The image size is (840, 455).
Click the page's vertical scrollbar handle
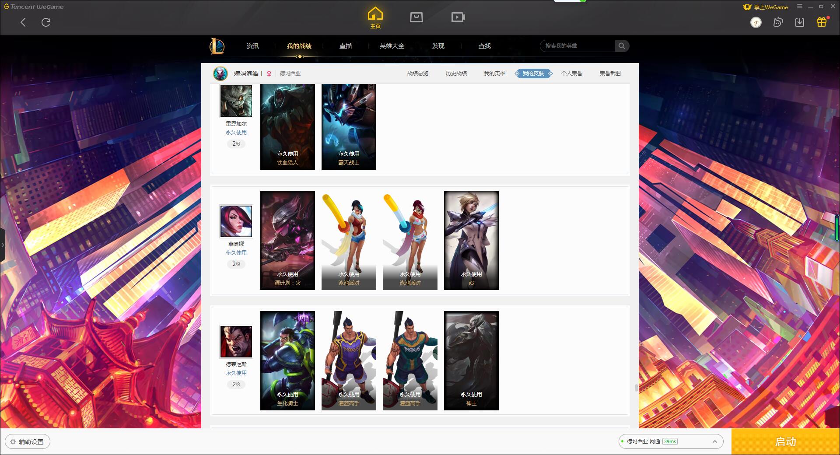pos(637,388)
